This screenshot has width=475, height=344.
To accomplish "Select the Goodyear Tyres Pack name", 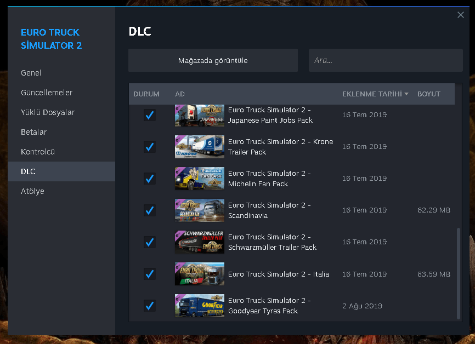I will (x=269, y=306).
